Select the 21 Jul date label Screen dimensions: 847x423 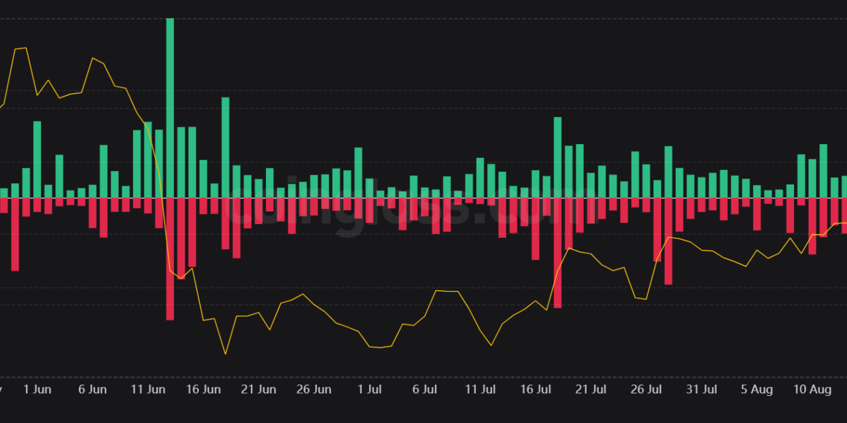point(591,389)
